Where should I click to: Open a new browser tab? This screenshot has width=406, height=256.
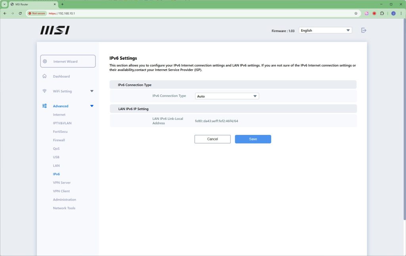(62, 4)
